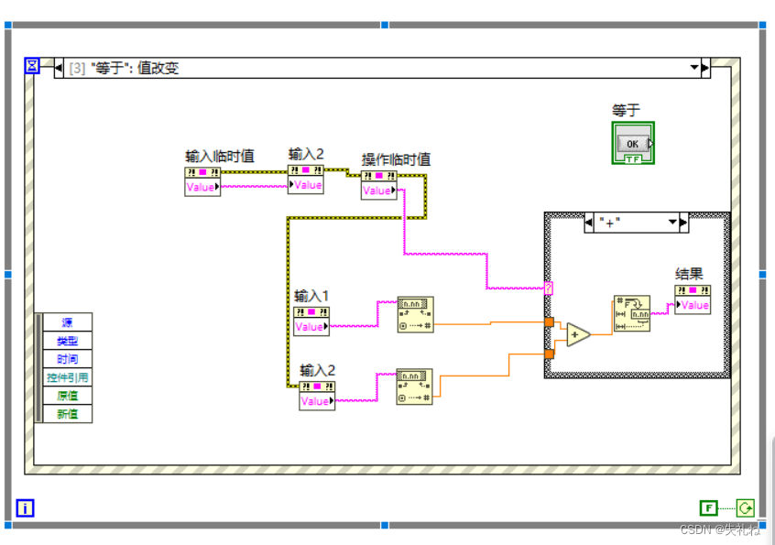775x545 pixels.
Task: Select the Number To Fractional String node
Action: pyautogui.click(x=633, y=314)
